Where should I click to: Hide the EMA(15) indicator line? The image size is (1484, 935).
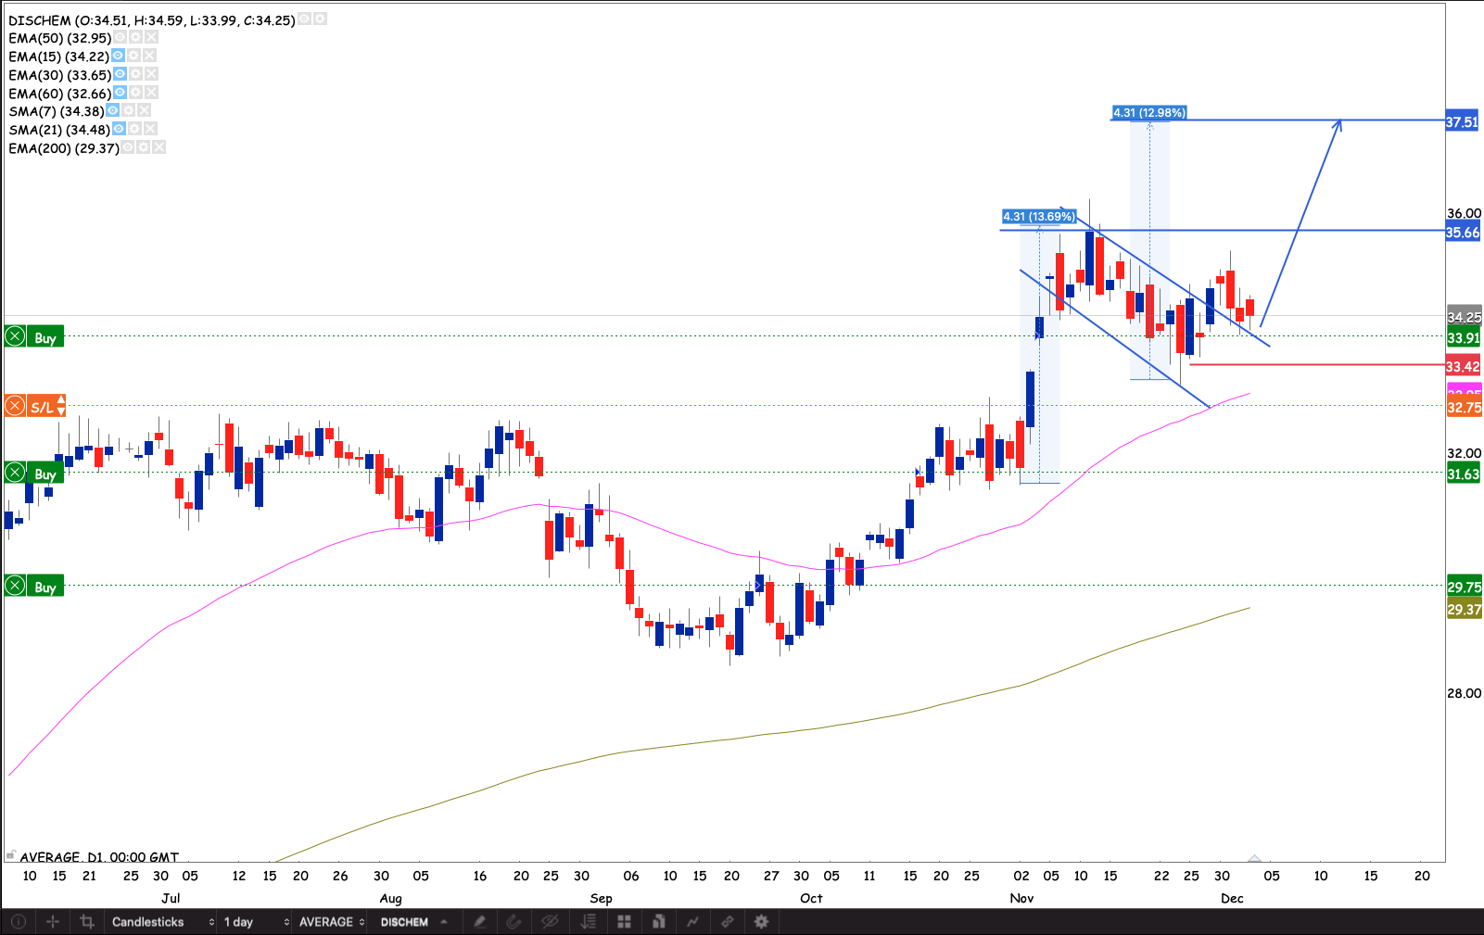coord(118,57)
